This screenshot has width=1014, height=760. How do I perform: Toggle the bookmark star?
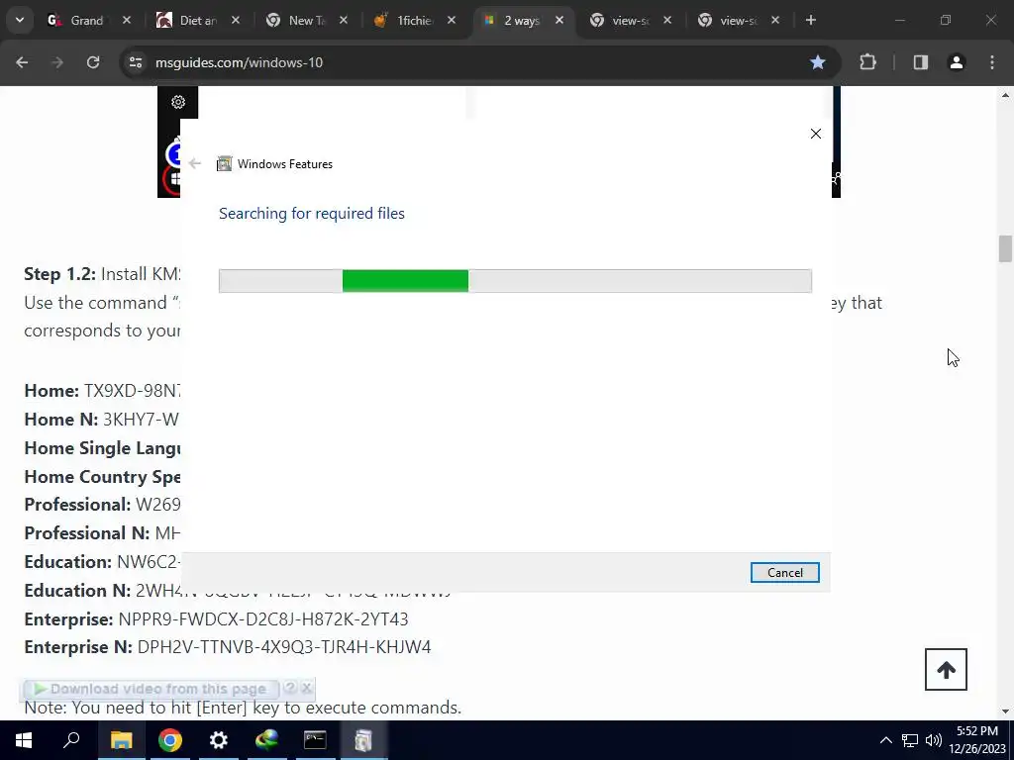[x=818, y=62]
